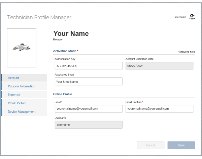
Task: Click the Logout icon
Action: coord(192,16)
